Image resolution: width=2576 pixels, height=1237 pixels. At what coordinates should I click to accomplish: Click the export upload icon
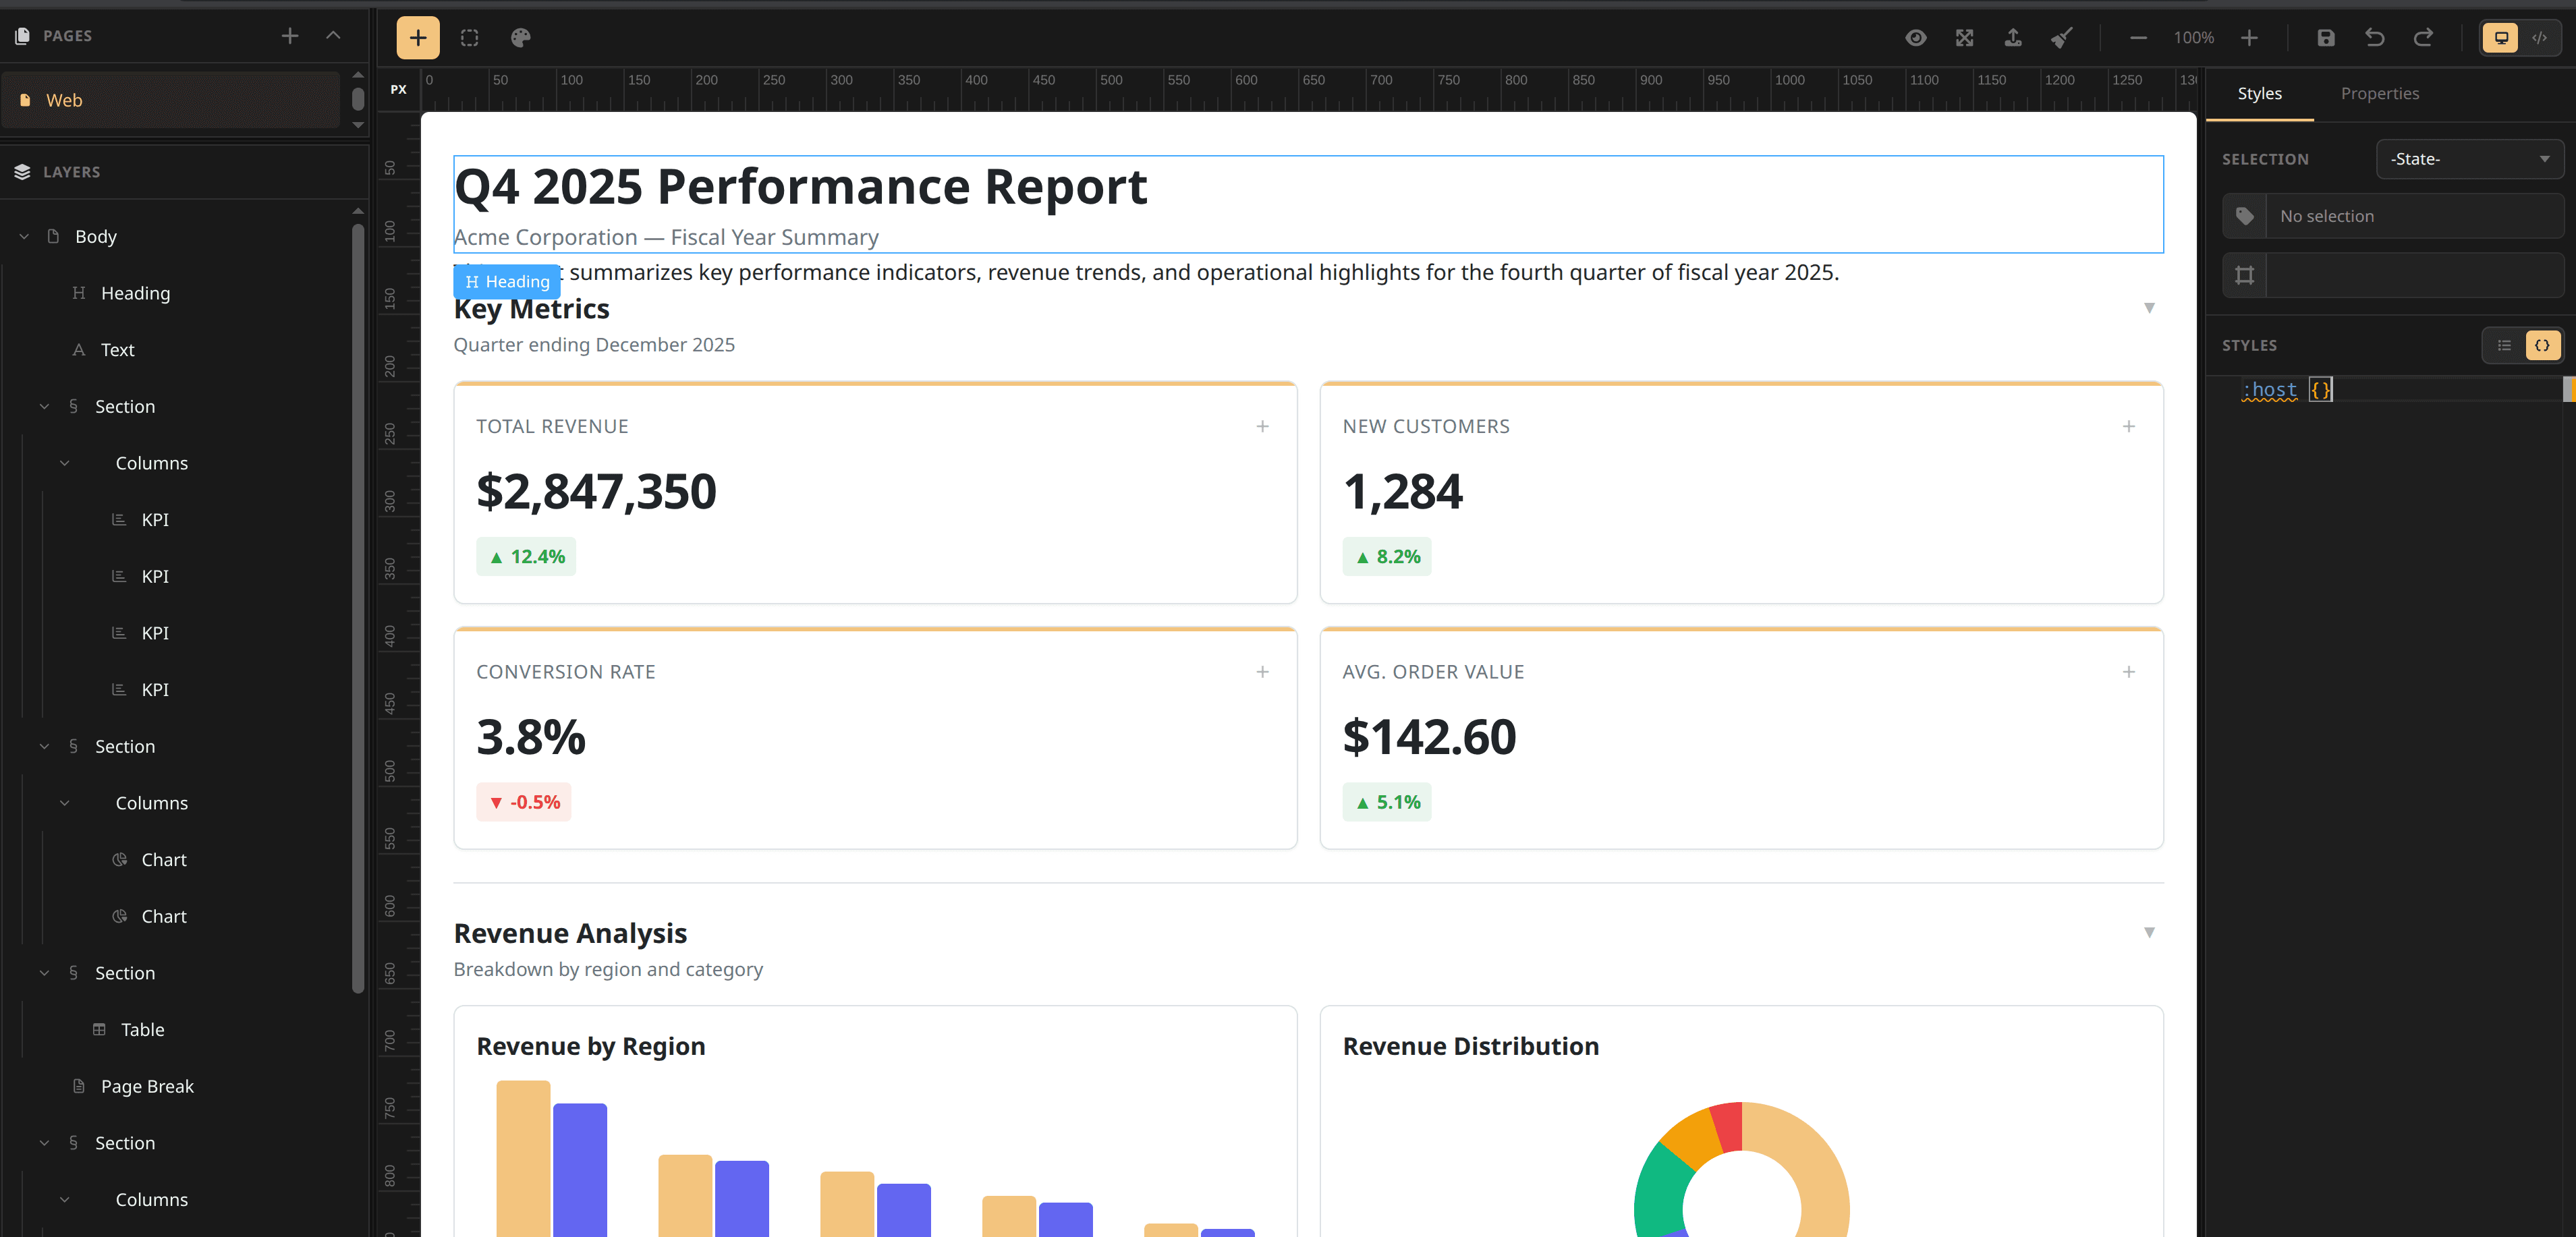click(x=2013, y=38)
